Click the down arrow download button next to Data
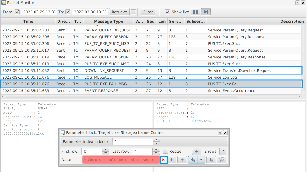 click(172, 160)
